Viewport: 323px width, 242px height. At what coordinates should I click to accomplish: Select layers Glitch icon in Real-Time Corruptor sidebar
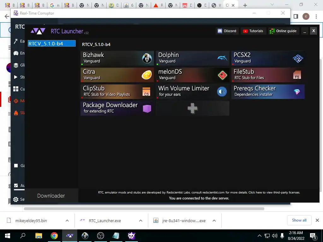point(16,65)
